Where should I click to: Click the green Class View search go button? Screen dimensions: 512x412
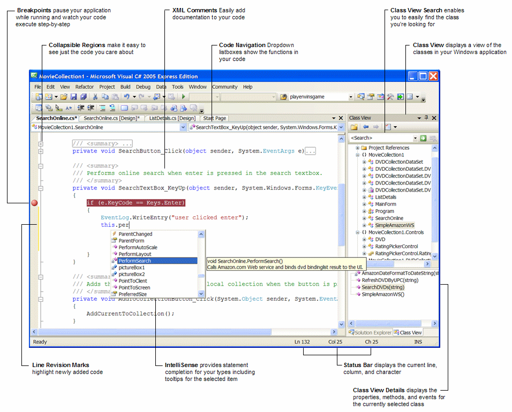coord(423,138)
